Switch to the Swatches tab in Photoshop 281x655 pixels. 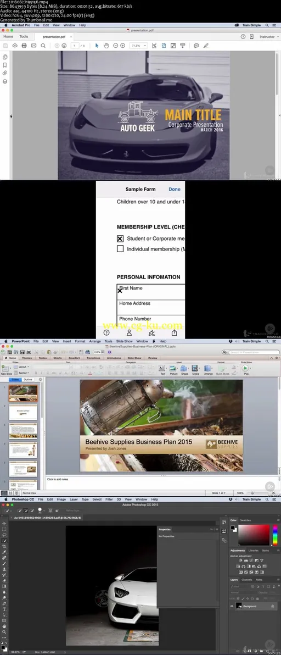click(245, 520)
